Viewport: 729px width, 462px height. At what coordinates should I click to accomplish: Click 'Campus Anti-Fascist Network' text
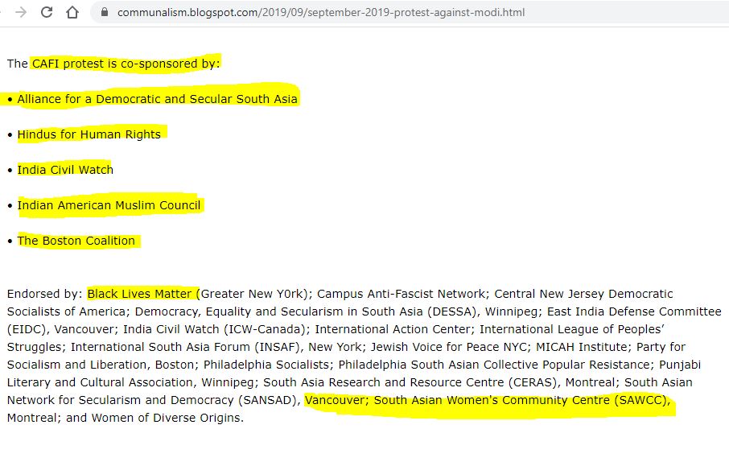401,294
